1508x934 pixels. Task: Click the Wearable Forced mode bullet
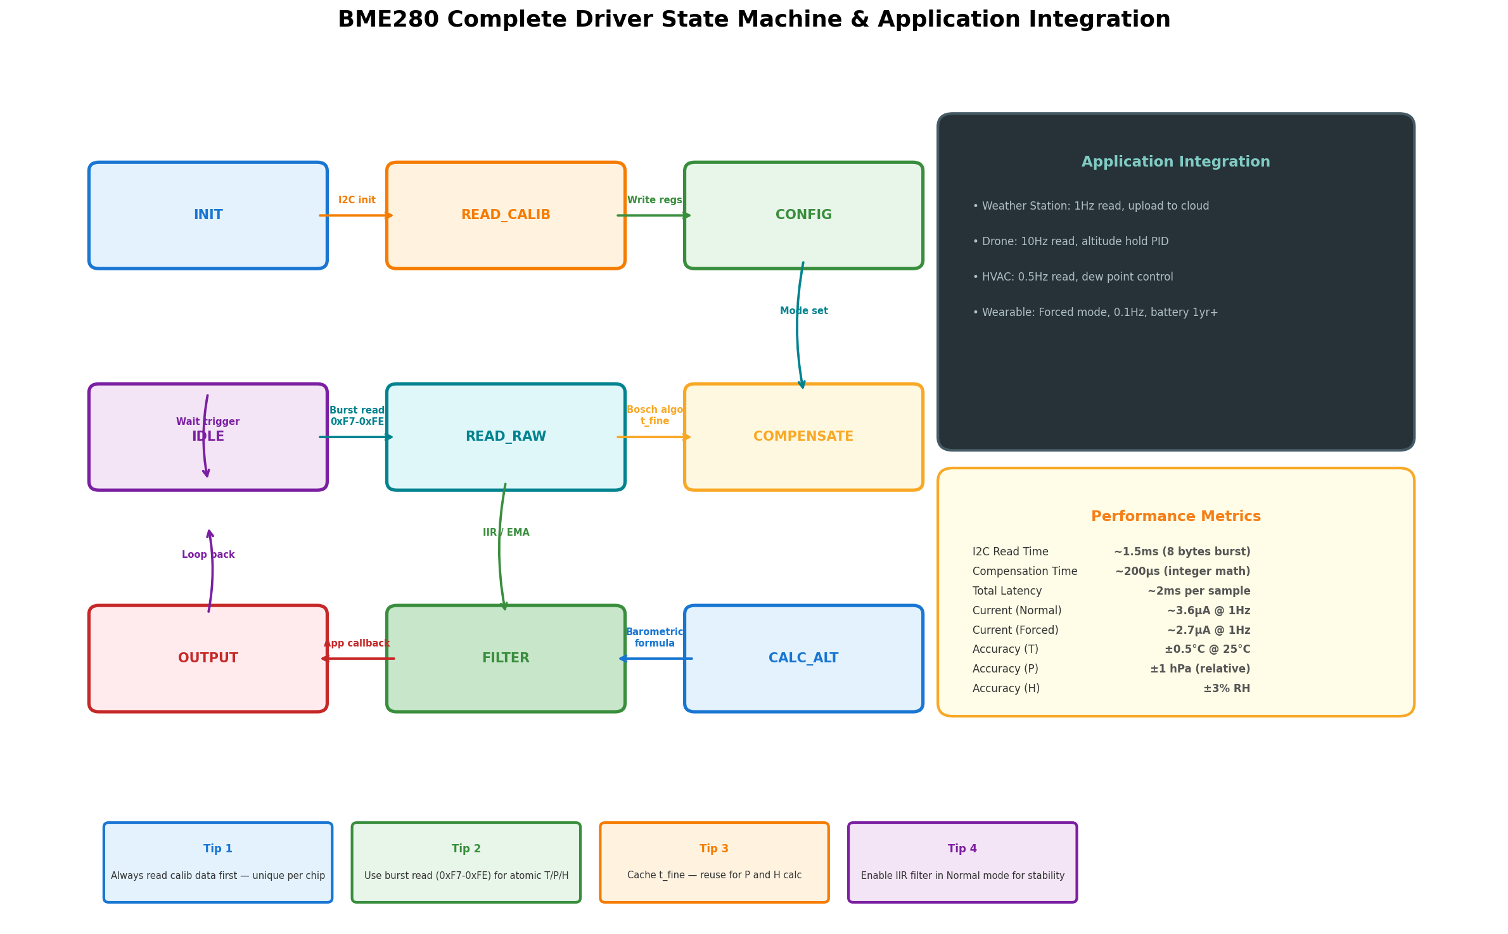[1095, 312]
